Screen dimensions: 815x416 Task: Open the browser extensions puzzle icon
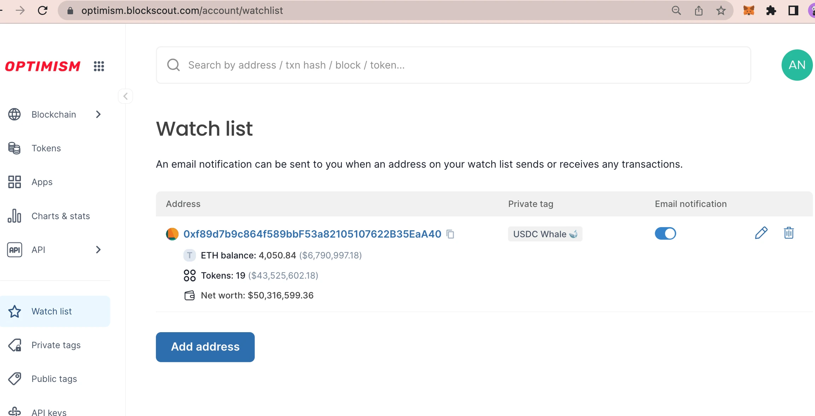coord(771,11)
